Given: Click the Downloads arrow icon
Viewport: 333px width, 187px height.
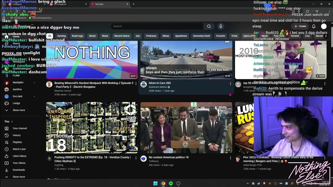Looking at the screenshot, I should [x=7, y=170].
